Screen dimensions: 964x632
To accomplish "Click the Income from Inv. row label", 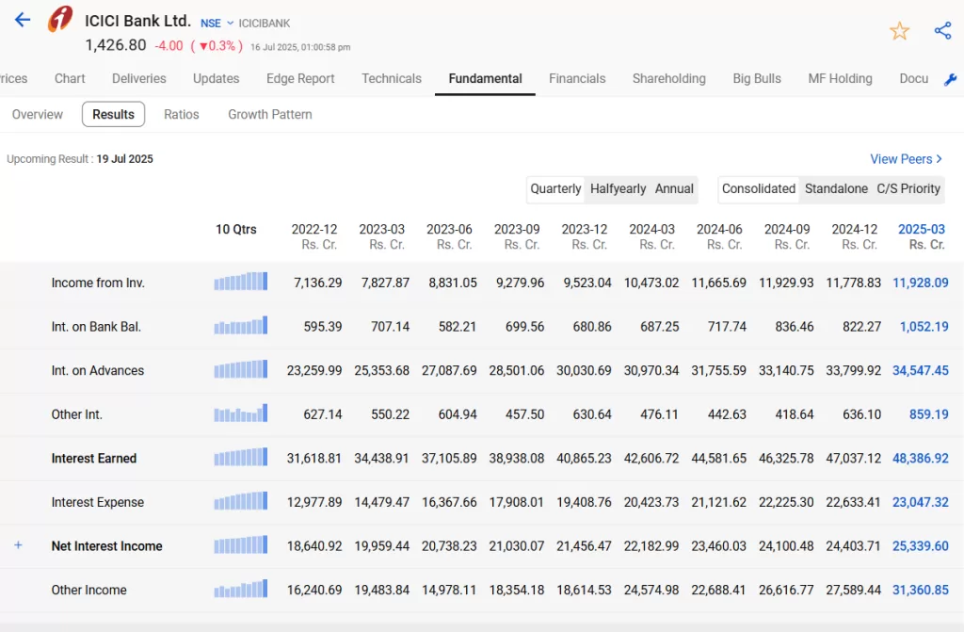I will [x=98, y=284].
